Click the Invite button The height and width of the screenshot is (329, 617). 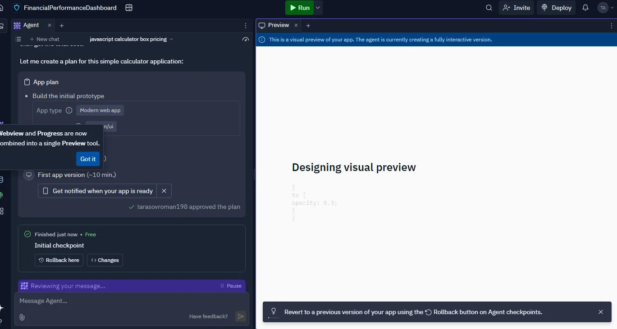[516, 8]
